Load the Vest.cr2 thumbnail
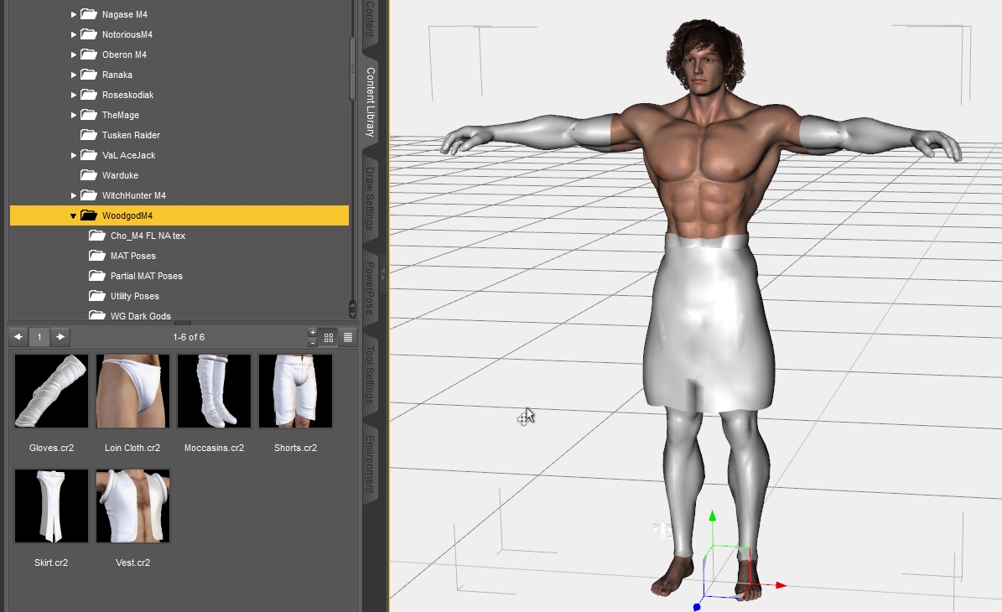This screenshot has width=1002, height=612. tap(133, 506)
